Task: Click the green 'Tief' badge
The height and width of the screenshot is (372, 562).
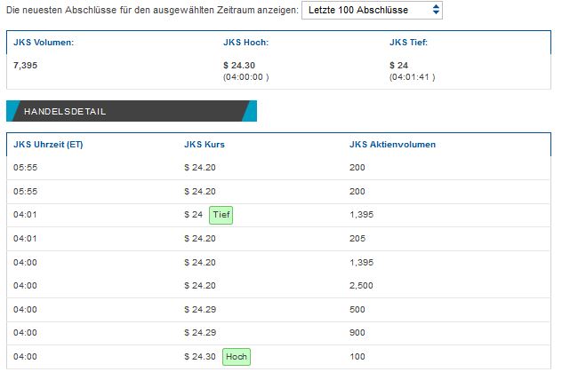Action: [x=221, y=215]
